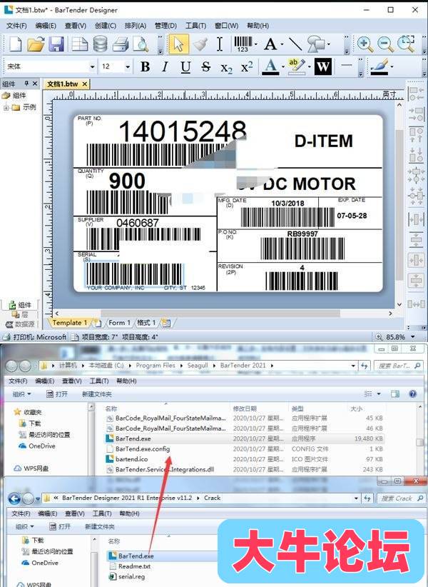
Task: Open the 管理(D) menu
Action: coord(165,26)
